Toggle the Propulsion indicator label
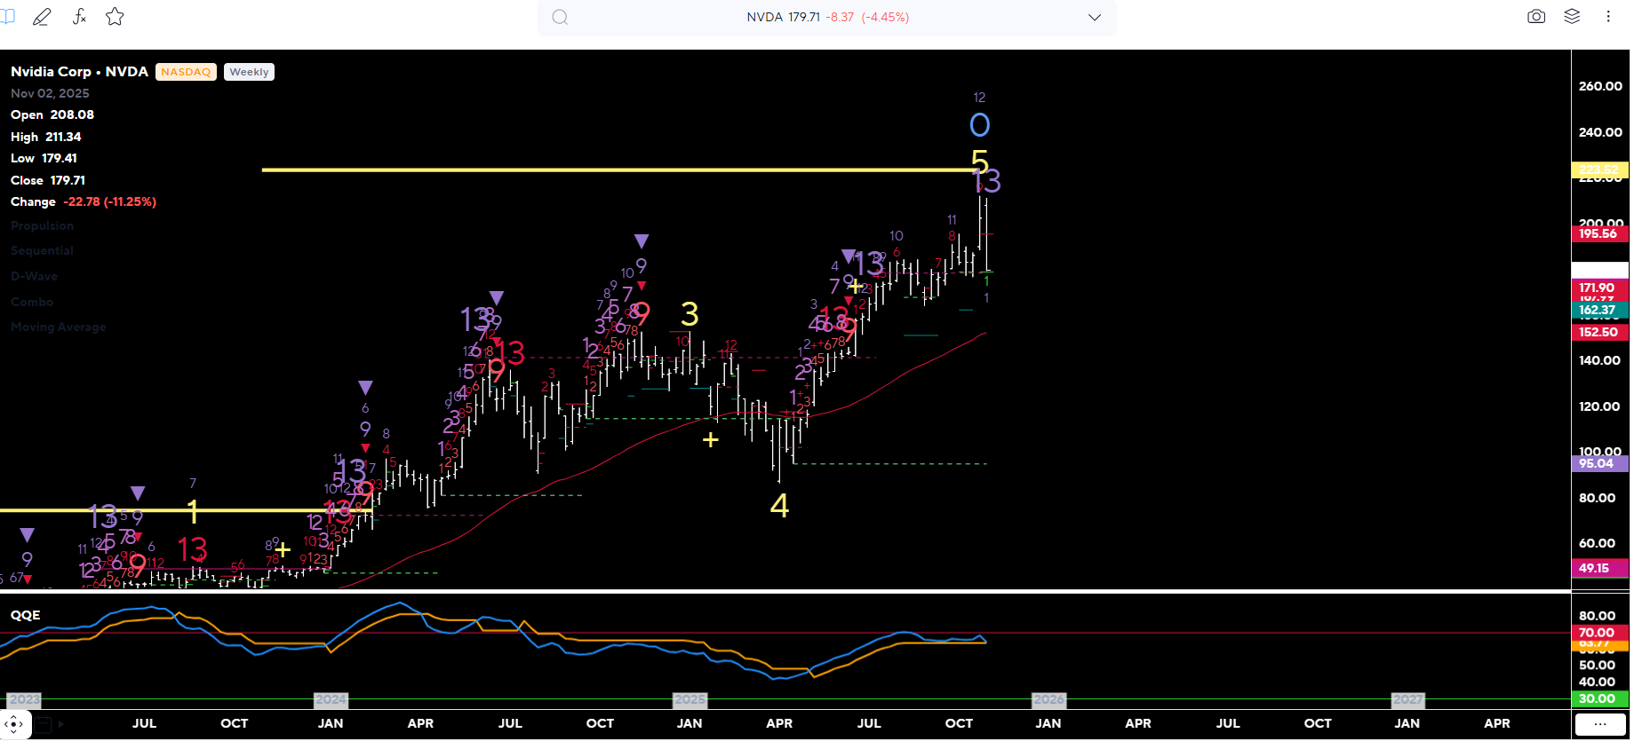Screen dimensions: 1642x749 click(42, 226)
